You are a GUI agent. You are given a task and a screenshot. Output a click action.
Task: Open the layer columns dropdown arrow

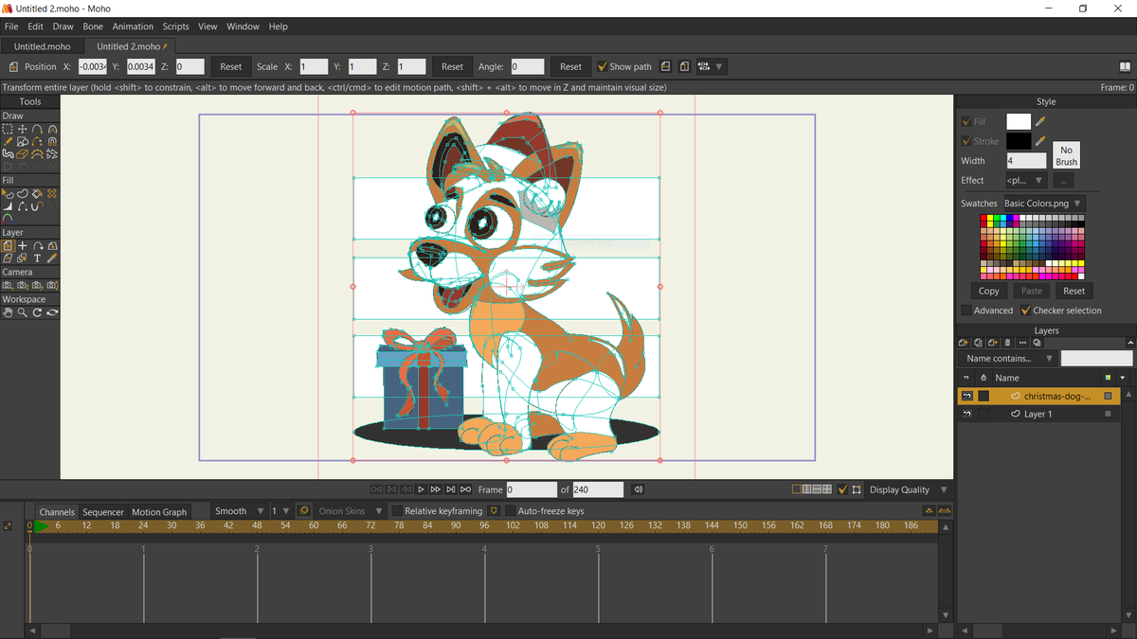pyautogui.click(x=1122, y=378)
